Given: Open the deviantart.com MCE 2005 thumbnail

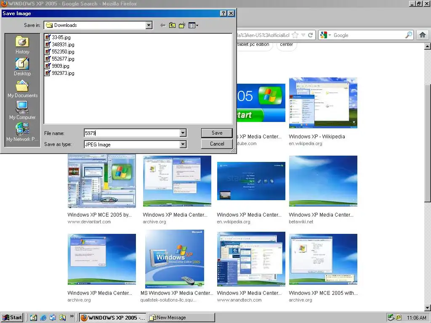Looking at the screenshot, I should (102, 181).
